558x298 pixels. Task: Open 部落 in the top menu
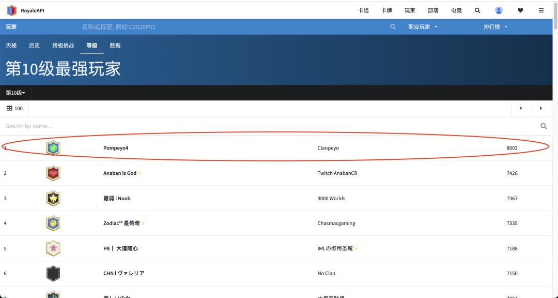[x=433, y=10]
